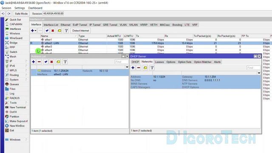272x153 pixels.
Task: Toggle Safe Mode
Action: pyautogui.click(x=21, y=14)
